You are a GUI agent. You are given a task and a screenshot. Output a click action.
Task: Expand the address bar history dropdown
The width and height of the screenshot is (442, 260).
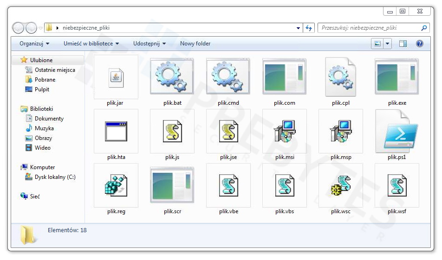click(298, 28)
